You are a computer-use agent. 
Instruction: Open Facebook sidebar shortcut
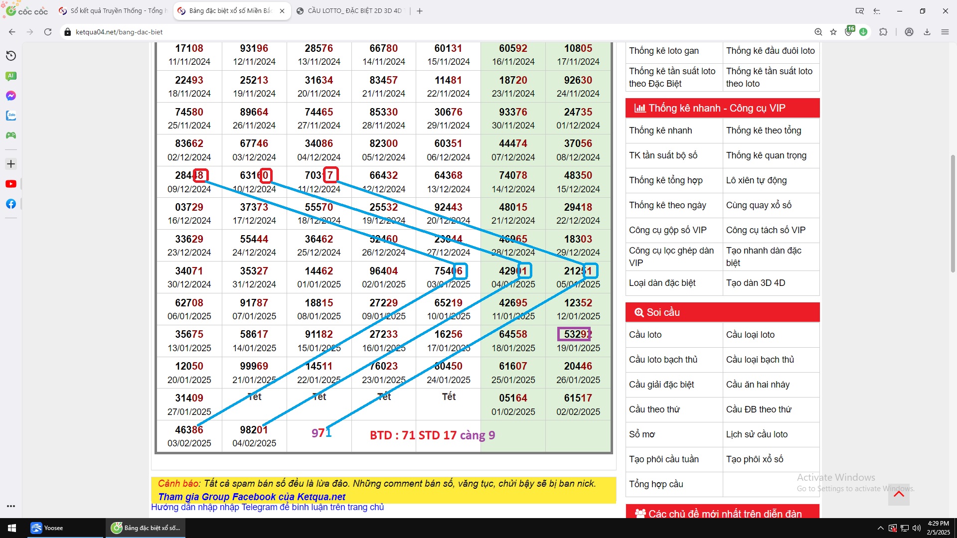click(11, 204)
